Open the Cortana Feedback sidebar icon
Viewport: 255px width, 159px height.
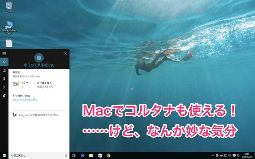4,96
